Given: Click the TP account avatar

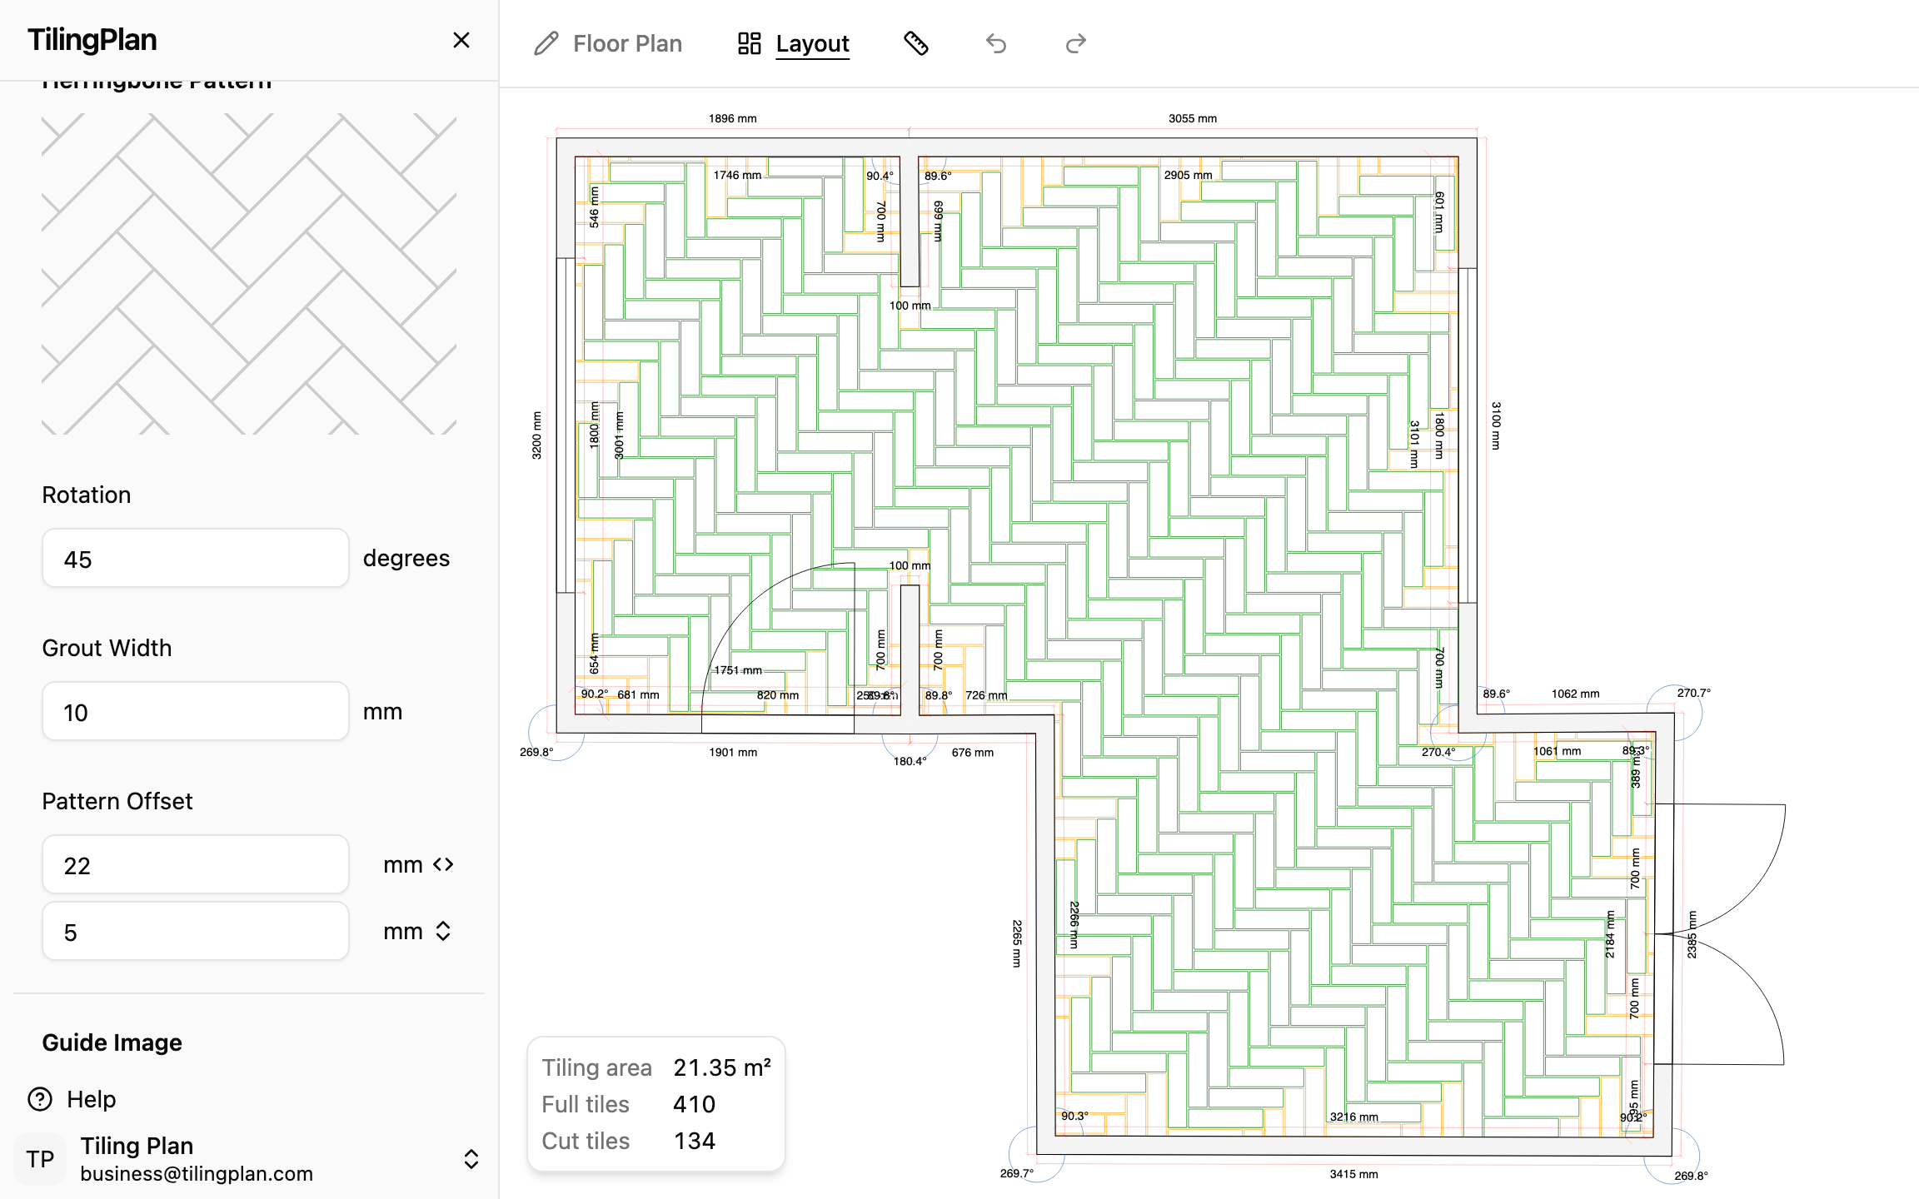Looking at the screenshot, I should pos(40,1159).
